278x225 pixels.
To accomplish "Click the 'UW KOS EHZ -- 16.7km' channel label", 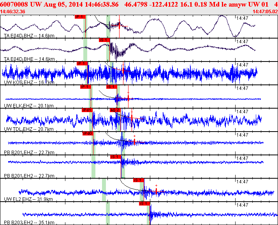I will point(29,83).
